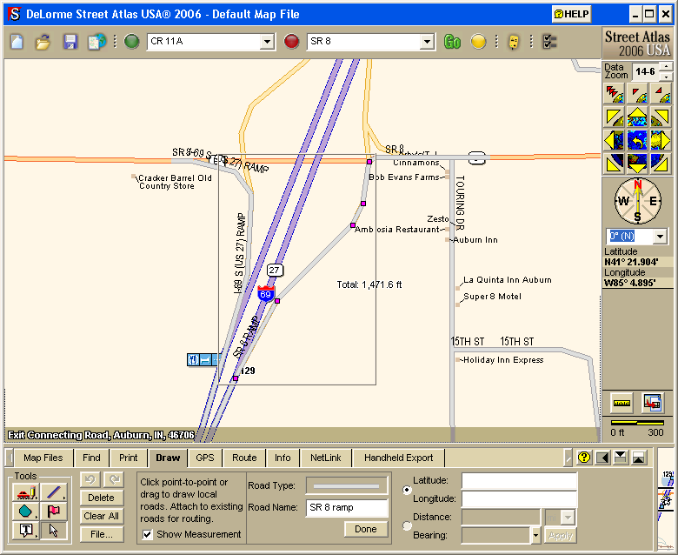The width and height of the screenshot is (678, 555).
Task: Click the File... button
Action: (x=101, y=534)
